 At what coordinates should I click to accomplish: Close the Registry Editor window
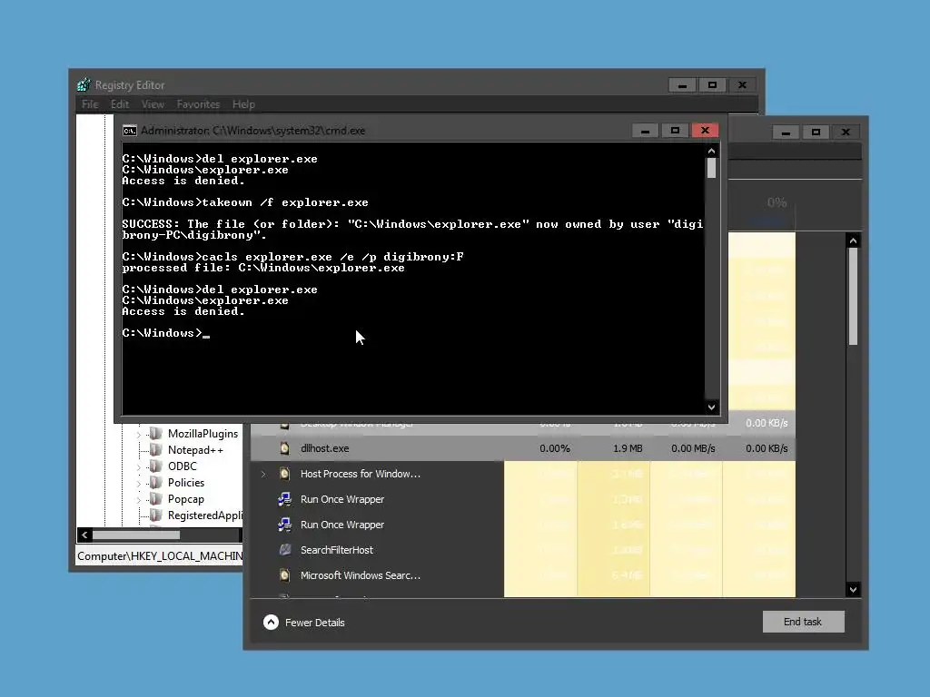(x=742, y=85)
